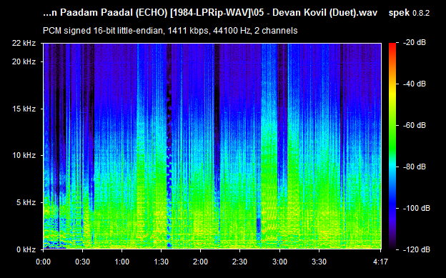Click the -60 dB legend label
446x278 pixels.
[x=415, y=125]
